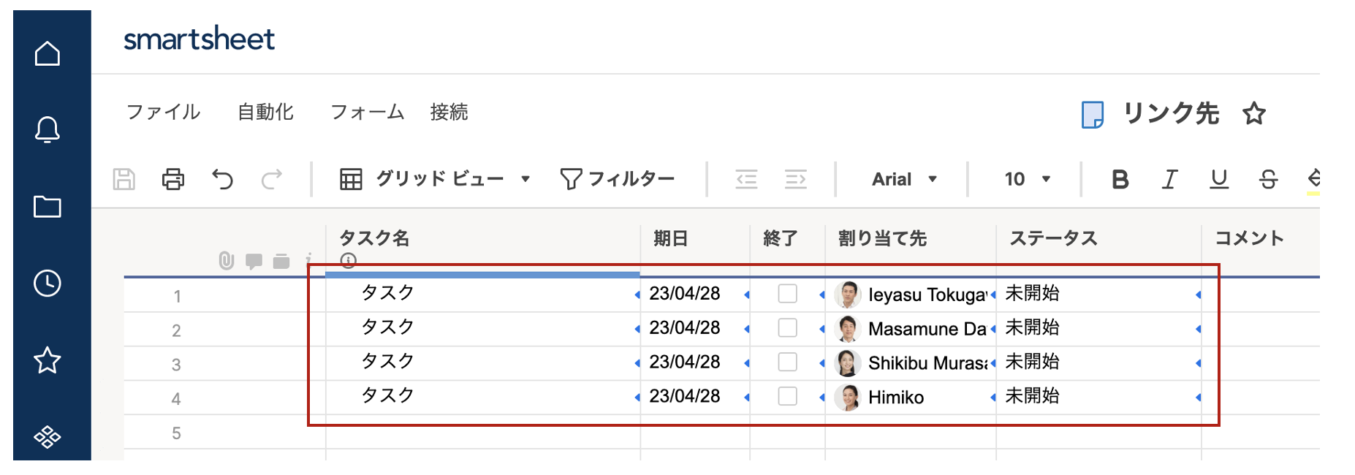Click the リンク先 sheet title
This screenshot has height=475, width=1355.
1171,113
